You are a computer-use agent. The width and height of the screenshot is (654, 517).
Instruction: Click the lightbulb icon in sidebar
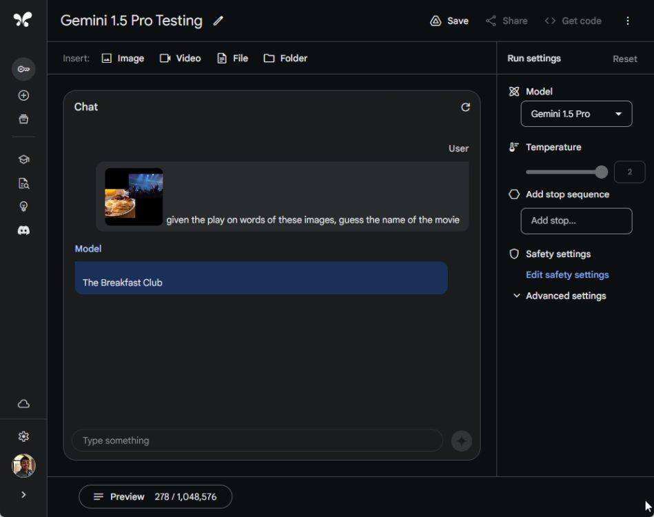23,207
